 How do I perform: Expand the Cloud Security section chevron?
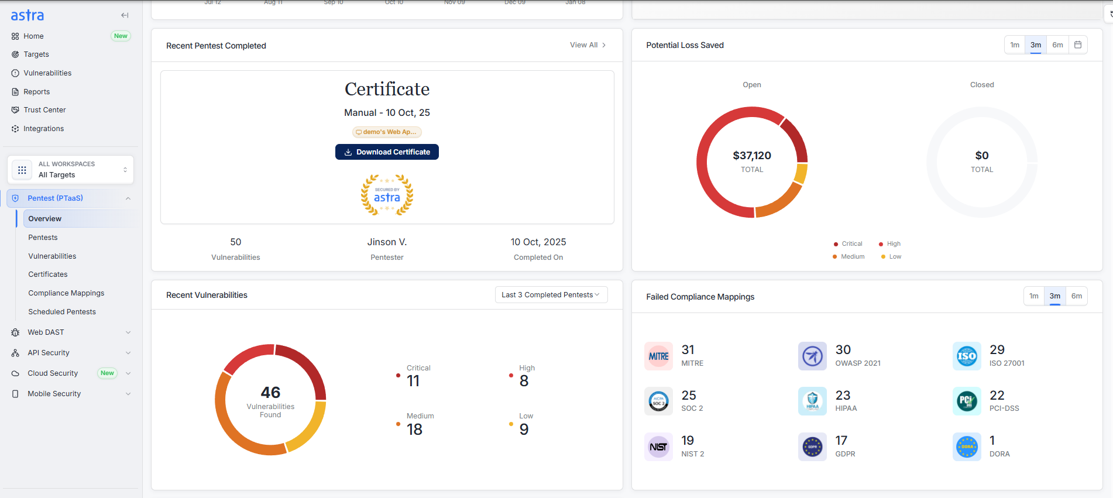[x=128, y=373]
